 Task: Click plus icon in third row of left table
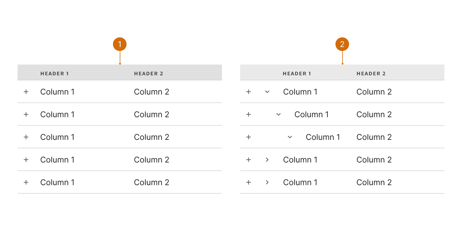tap(26, 137)
